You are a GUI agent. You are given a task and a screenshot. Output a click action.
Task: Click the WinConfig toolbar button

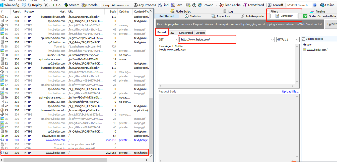click(x=10, y=5)
